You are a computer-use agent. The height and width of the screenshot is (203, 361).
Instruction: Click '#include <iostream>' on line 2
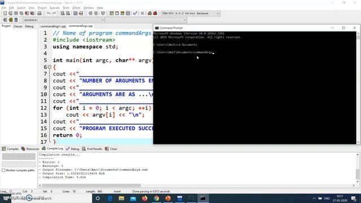(x=84, y=40)
